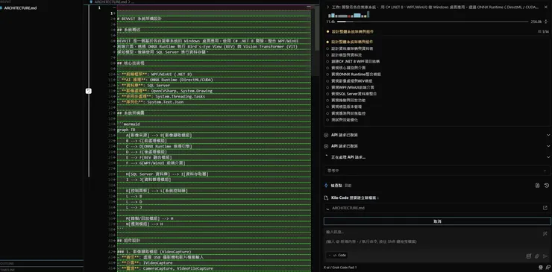Click the highlighted todo item heading with the yellow dot
This screenshot has width=552, height=272.
(352, 31)
